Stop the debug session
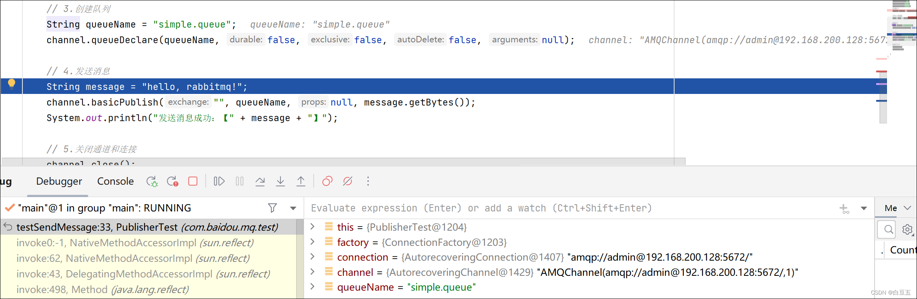917x299 pixels. tap(193, 181)
